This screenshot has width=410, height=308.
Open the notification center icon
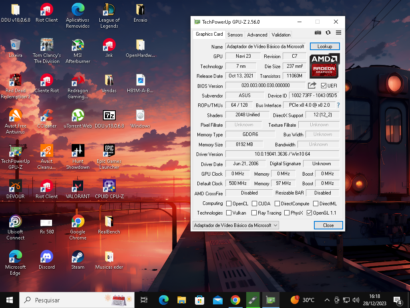397,300
